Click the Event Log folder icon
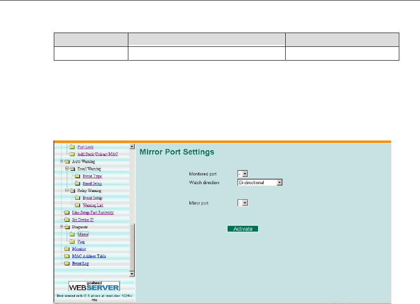Image resolution: width=420 pixels, height=304 pixels. coord(67,263)
